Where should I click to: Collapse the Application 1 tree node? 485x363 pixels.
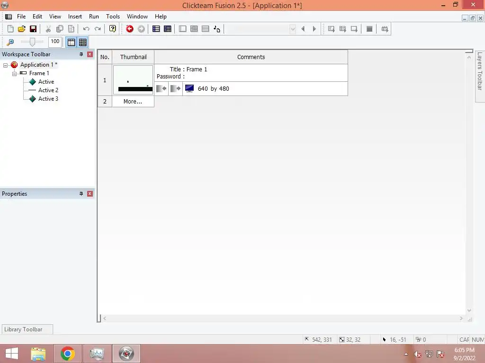pyautogui.click(x=5, y=65)
